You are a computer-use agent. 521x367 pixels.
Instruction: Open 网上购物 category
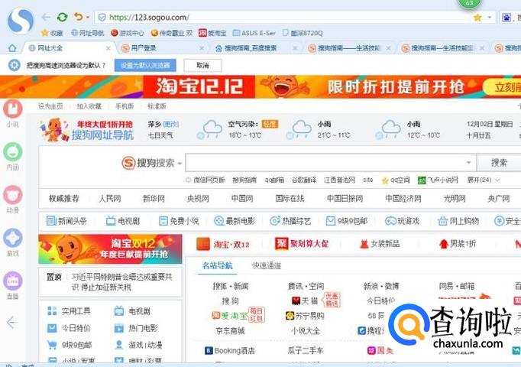tap(458, 221)
